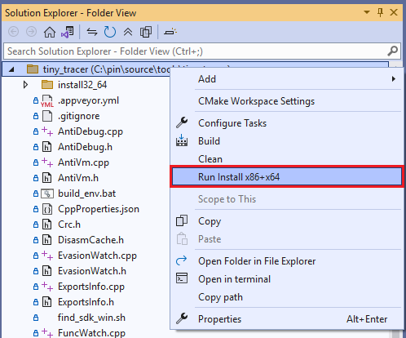The width and height of the screenshot is (406, 338).
Task: Select the .appveyor.yml file
Action: click(x=88, y=100)
